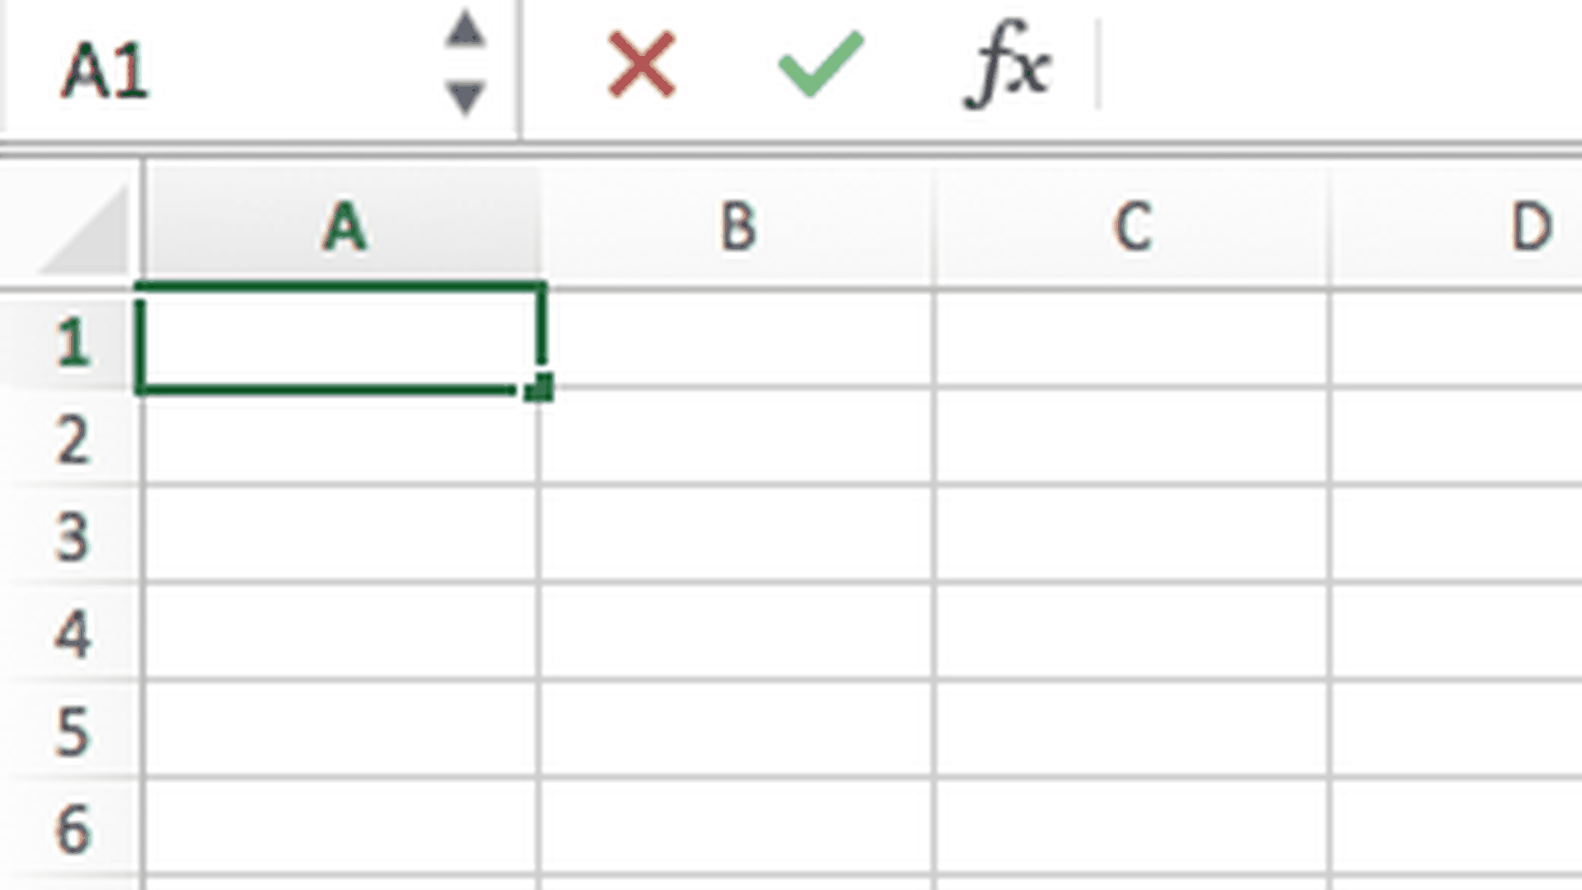The width and height of the screenshot is (1582, 890).
Task: Select row 5 header
Action: point(73,730)
